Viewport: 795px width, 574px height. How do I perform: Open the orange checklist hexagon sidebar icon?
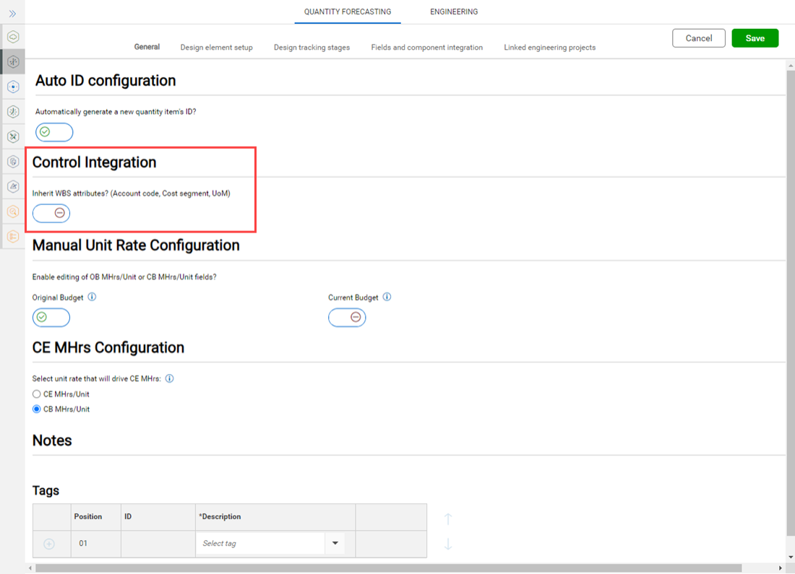tap(13, 236)
